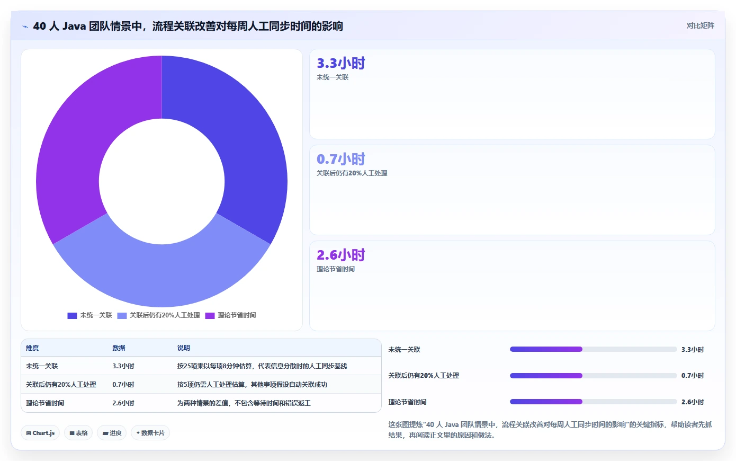Select the 关联后仍有20%人工处理 table row cell

point(61,385)
